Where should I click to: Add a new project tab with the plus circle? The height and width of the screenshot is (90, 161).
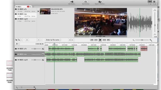33,7
